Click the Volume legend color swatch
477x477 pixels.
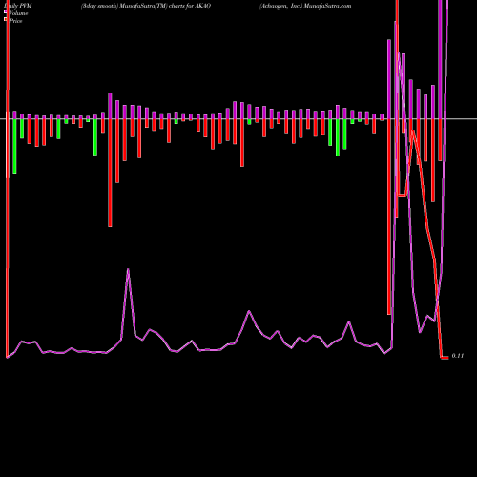point(6,11)
